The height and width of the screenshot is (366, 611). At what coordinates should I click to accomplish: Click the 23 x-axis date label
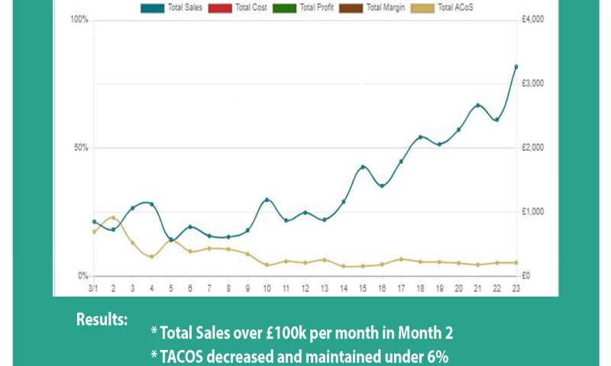click(x=516, y=288)
